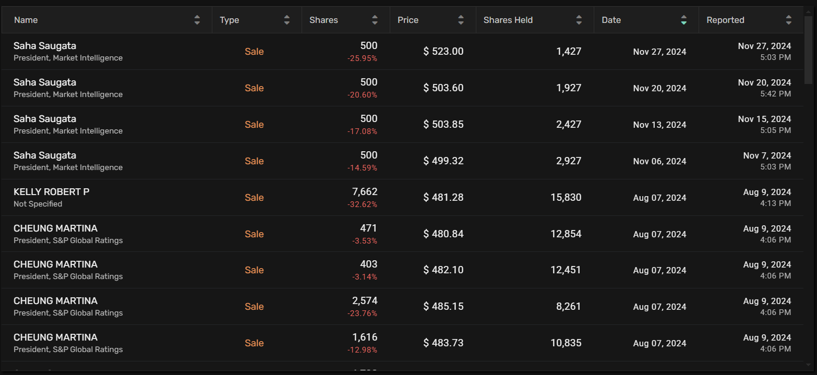Click percent change -32.62%
Viewport: 817px width, 375px height.
tap(362, 204)
